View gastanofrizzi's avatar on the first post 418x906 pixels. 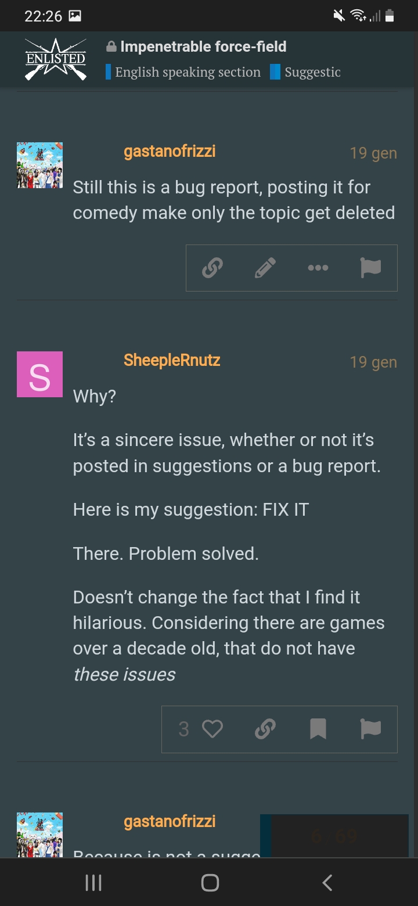pyautogui.click(x=39, y=166)
